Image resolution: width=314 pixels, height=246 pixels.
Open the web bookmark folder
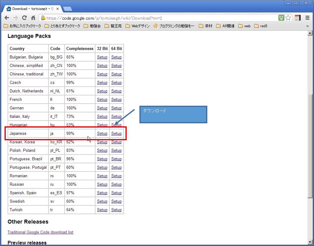(x=244, y=26)
